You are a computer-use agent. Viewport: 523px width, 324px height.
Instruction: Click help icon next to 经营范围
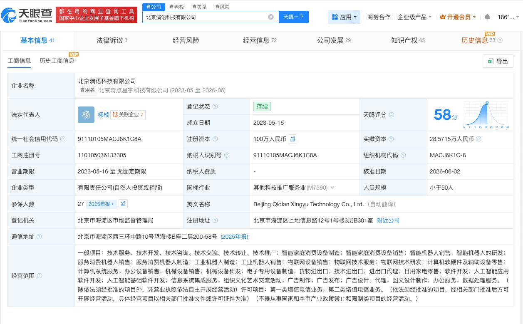40,276
